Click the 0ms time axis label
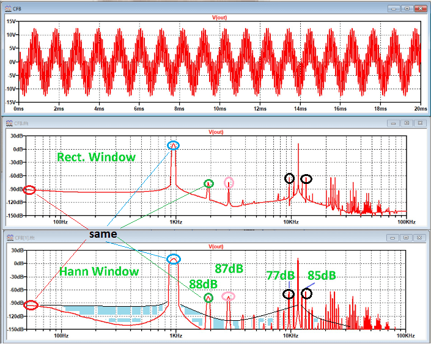431x344 pixels. (19, 109)
